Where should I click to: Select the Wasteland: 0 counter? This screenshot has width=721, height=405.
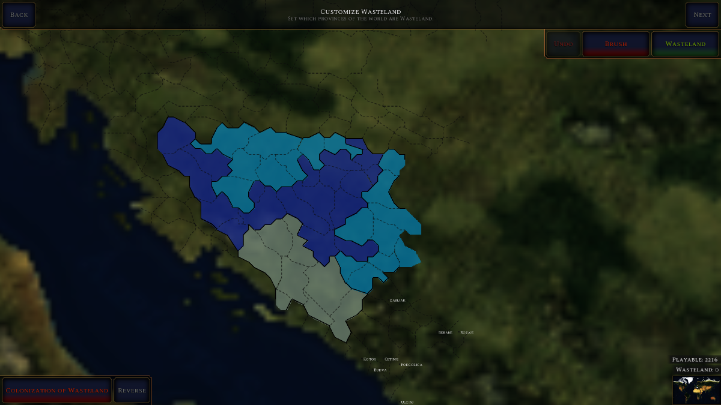(697, 370)
